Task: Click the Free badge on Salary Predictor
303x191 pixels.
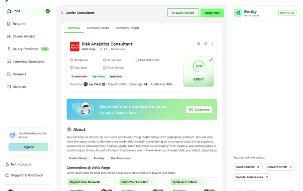Action: (45, 49)
